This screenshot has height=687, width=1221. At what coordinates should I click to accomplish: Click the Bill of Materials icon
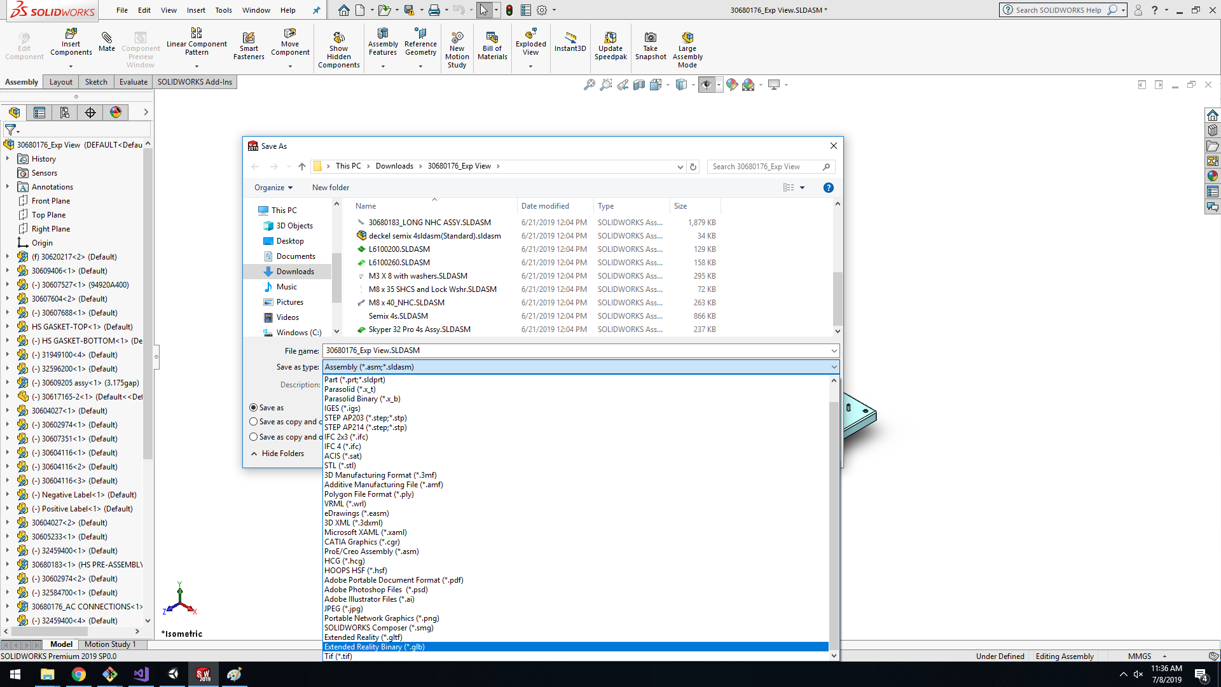(492, 38)
